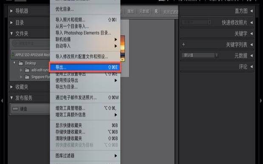Select the 属性 filter tab

pos(130,11)
